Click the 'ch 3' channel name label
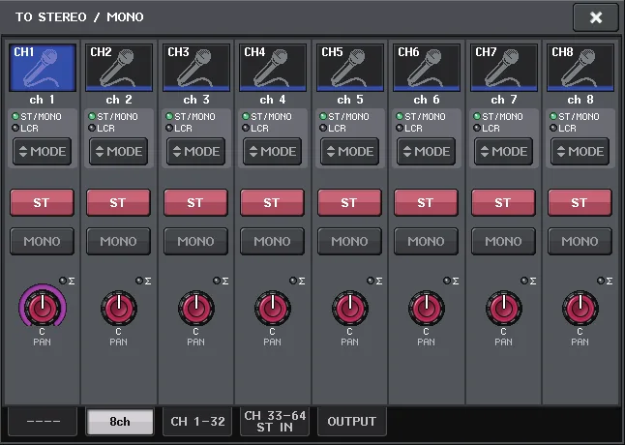The image size is (625, 445). point(195,100)
